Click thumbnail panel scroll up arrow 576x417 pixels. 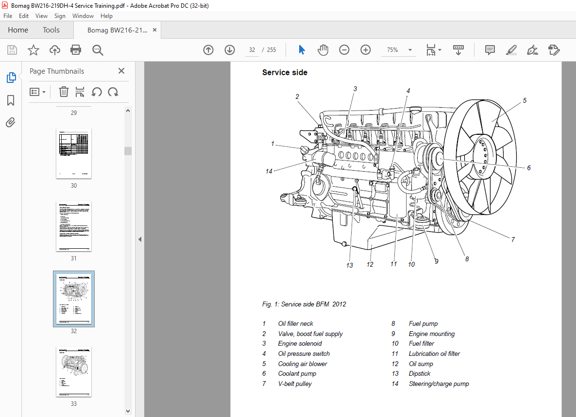[x=128, y=111]
